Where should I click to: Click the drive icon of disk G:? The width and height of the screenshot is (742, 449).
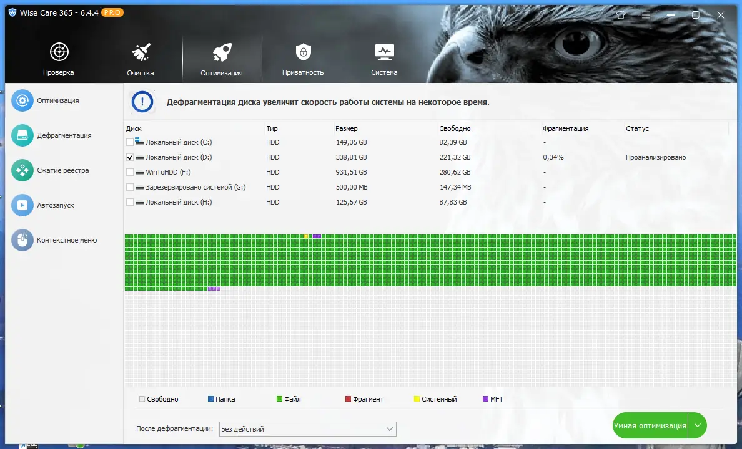click(x=140, y=188)
